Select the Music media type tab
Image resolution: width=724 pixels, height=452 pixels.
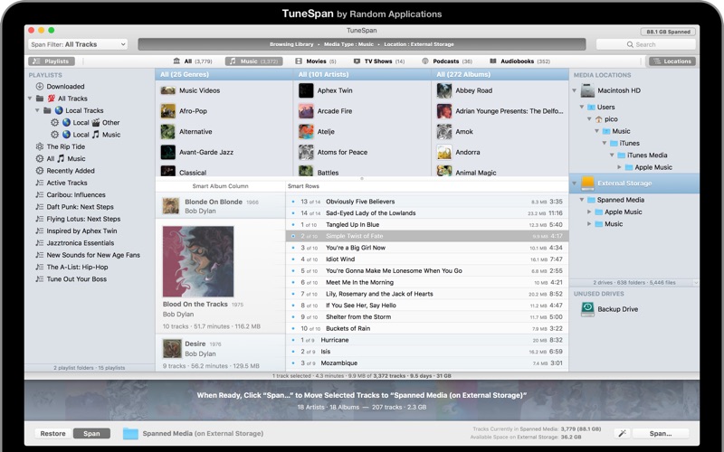click(254, 61)
